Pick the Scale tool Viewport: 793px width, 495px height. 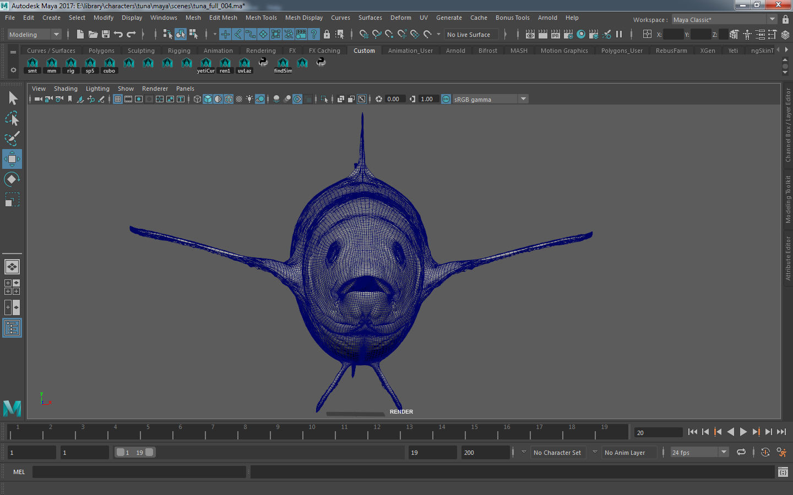(12, 199)
